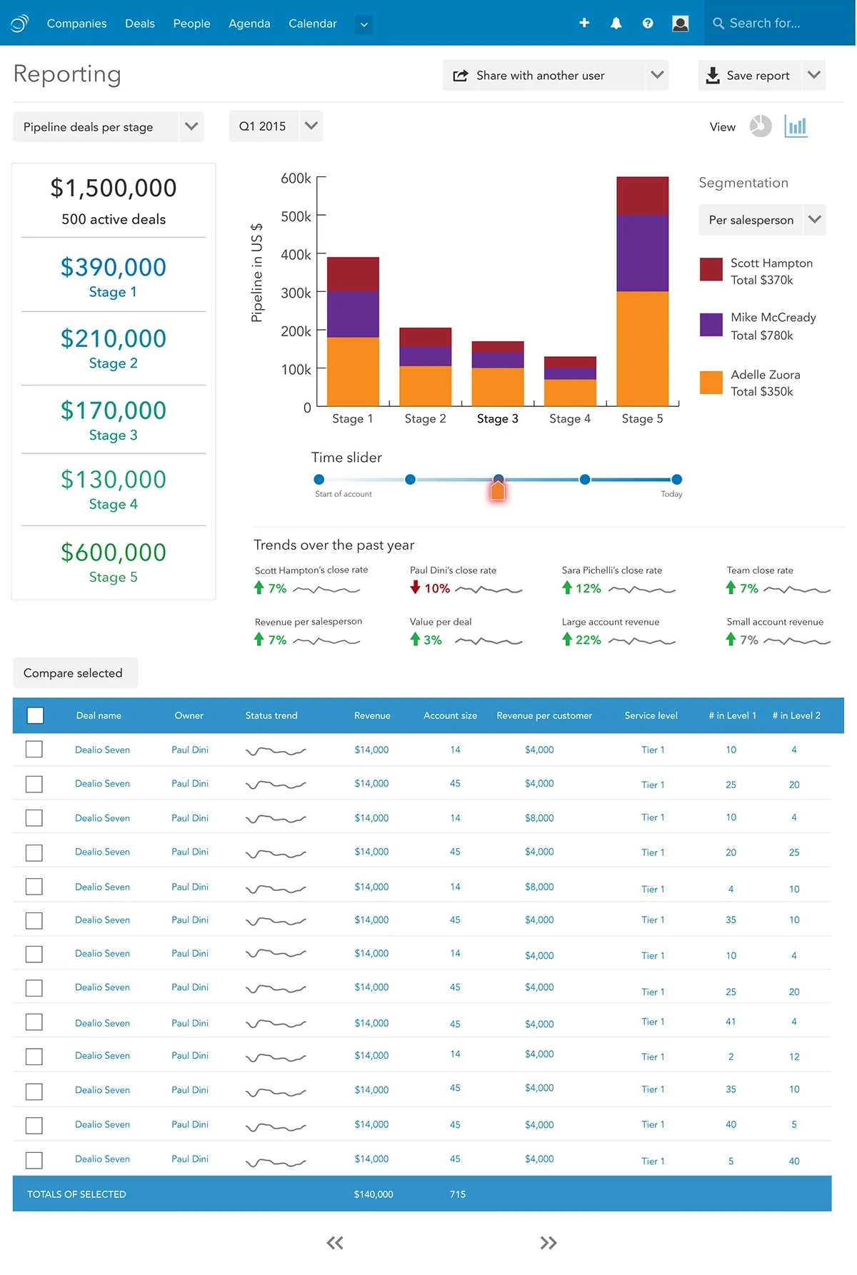Click the Search for input field
The height and width of the screenshot is (1275, 857).
point(780,23)
